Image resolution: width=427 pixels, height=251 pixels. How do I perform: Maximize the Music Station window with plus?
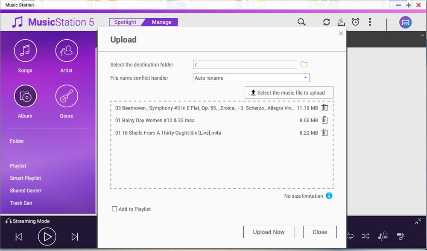[409, 5]
